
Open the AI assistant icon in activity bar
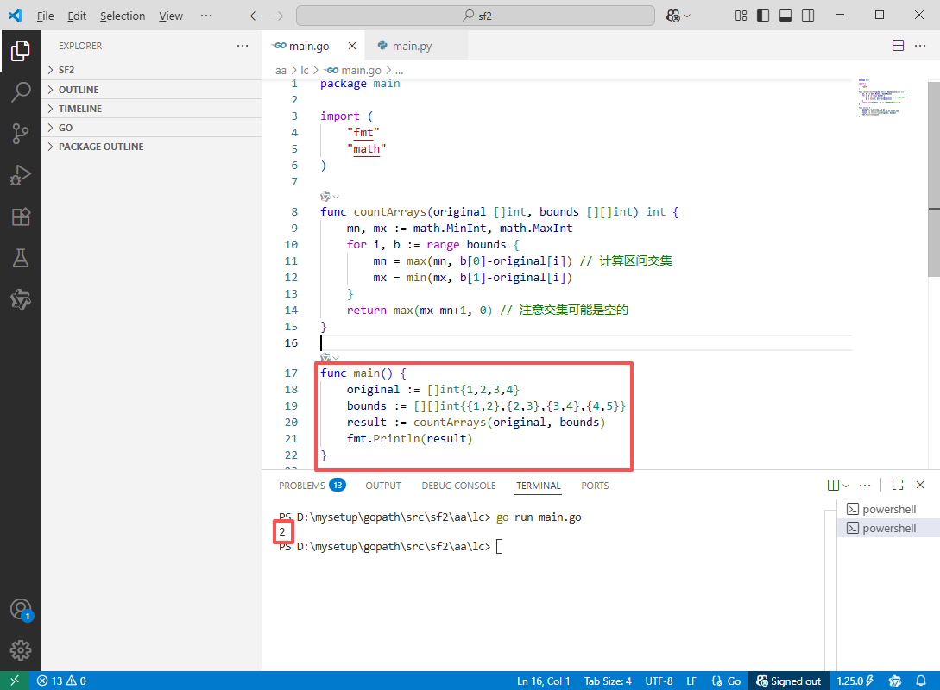point(21,299)
